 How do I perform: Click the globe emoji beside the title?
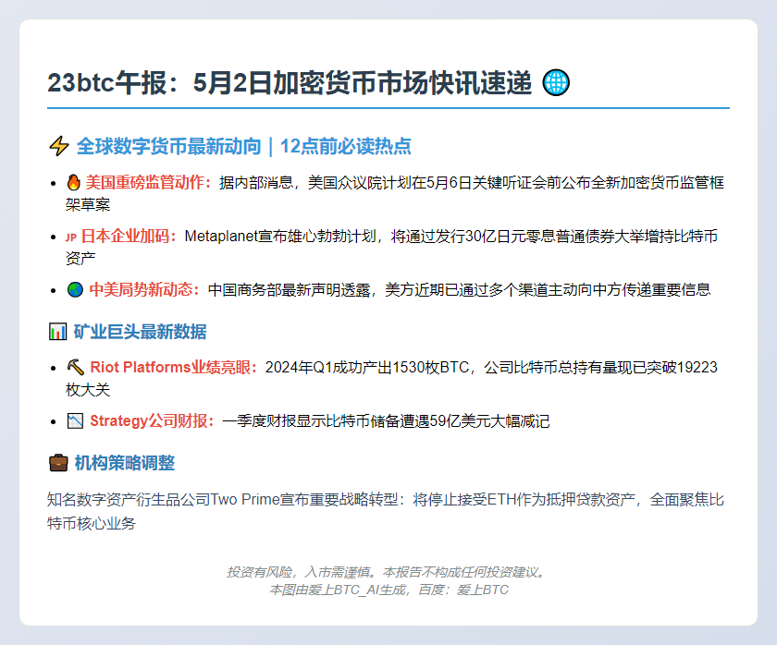(556, 82)
